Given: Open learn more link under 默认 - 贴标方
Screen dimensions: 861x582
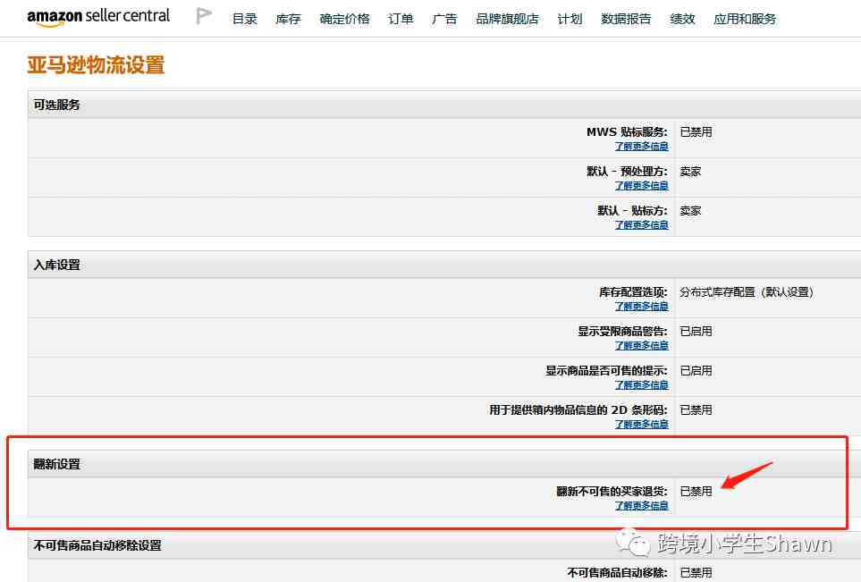Looking at the screenshot, I should coord(641,224).
